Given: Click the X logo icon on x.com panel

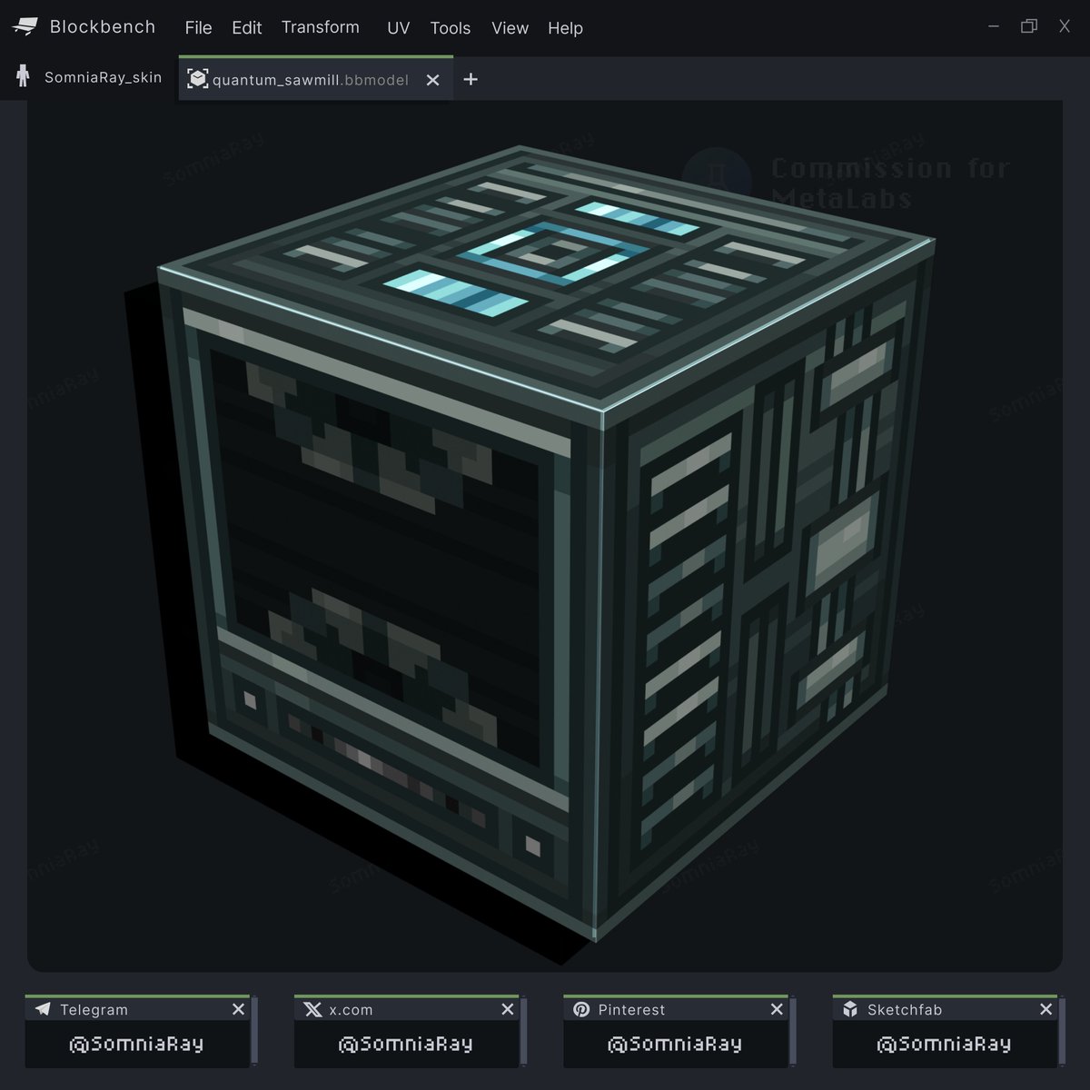Looking at the screenshot, I should 312,1009.
